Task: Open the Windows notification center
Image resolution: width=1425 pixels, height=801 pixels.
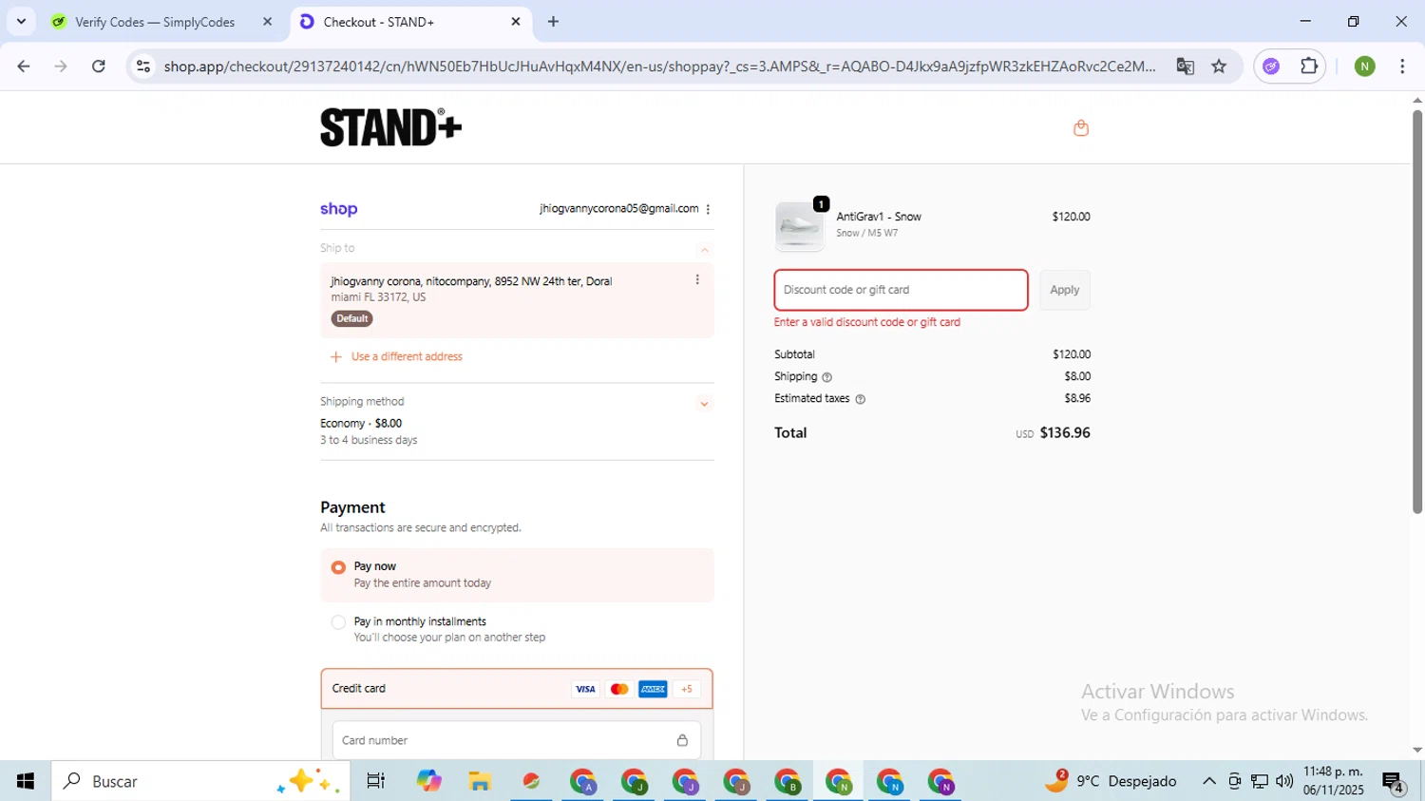Action: [1394, 782]
